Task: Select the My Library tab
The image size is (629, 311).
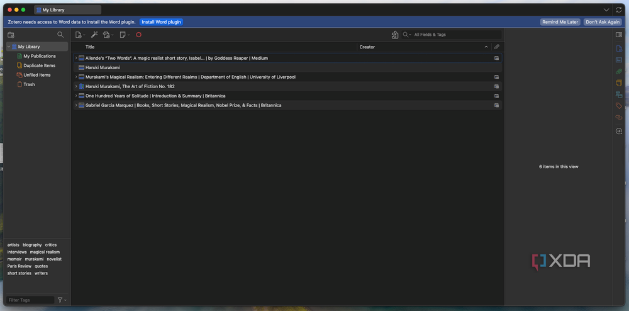Action: point(67,10)
